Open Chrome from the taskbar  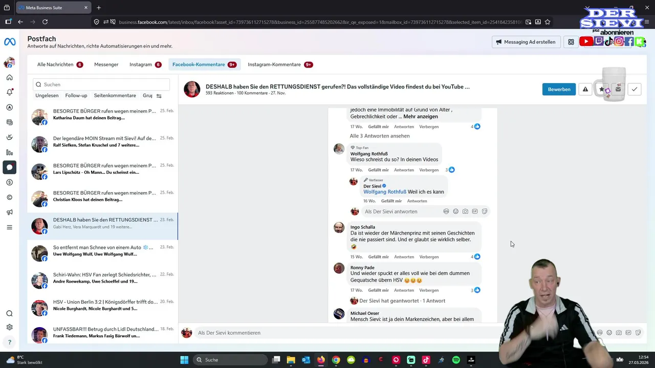click(x=336, y=360)
